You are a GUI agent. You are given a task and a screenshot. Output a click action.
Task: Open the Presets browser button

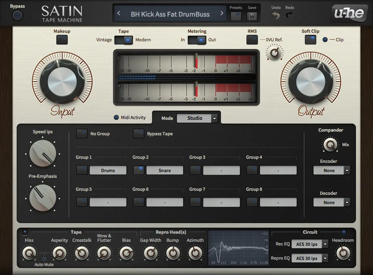[236, 16]
